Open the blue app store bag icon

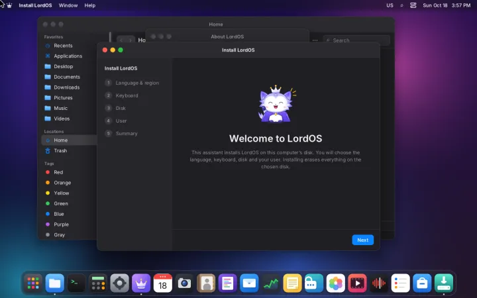422,283
